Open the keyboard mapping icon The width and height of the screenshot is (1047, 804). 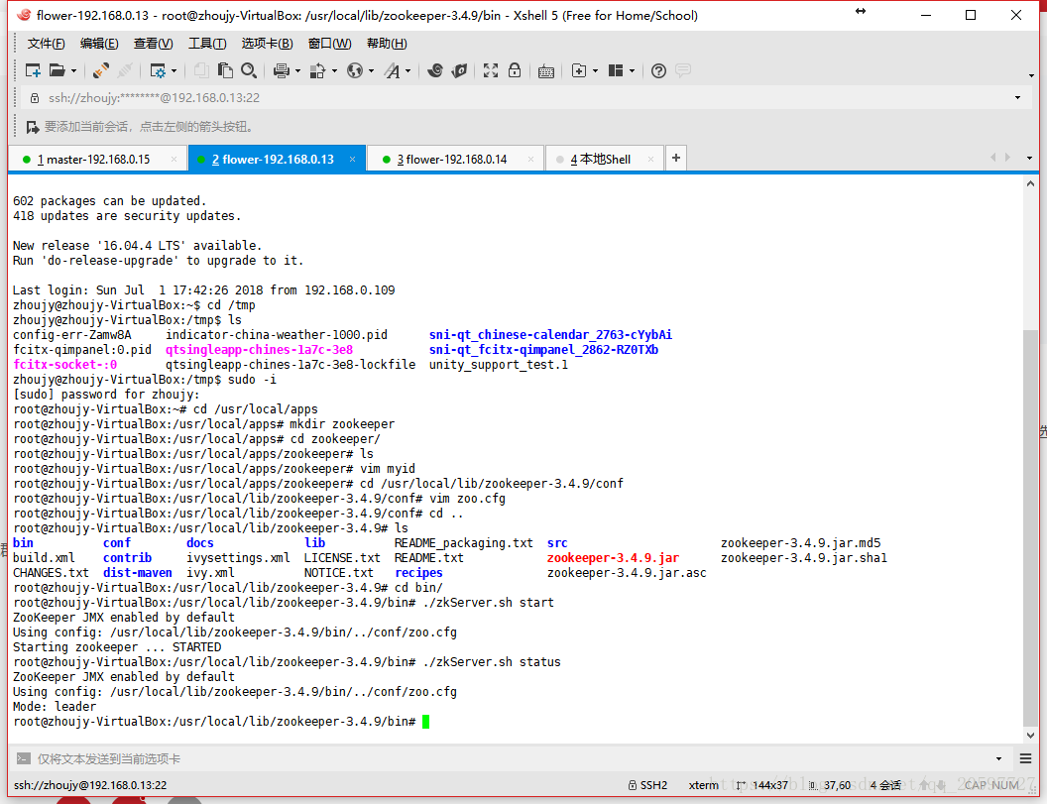click(x=546, y=70)
